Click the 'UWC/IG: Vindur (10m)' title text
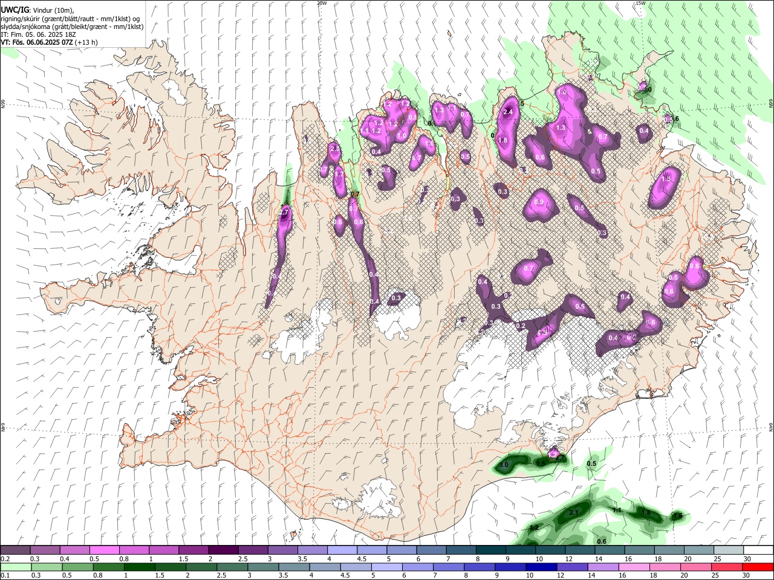The image size is (774, 580). click(x=38, y=10)
